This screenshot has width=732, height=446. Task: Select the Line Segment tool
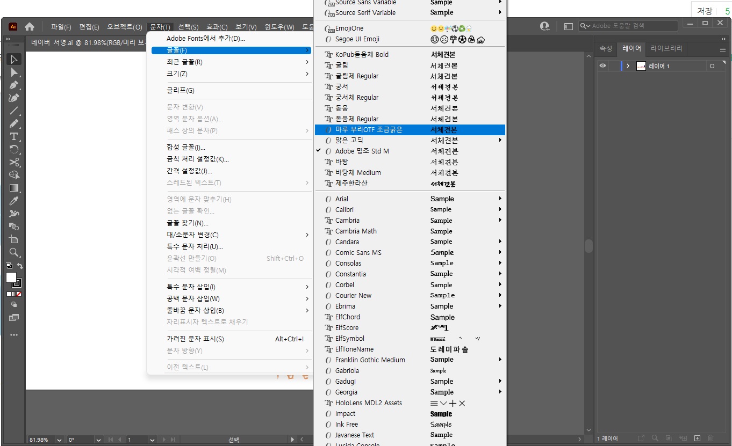(x=14, y=111)
